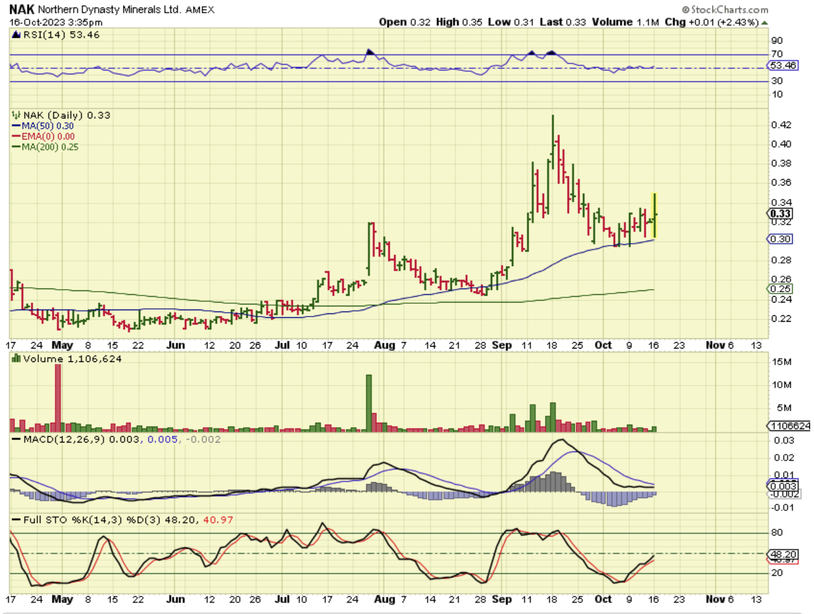Screen dimensions: 814x614
Task: Click the 15M volume axis label
Action: point(781,361)
